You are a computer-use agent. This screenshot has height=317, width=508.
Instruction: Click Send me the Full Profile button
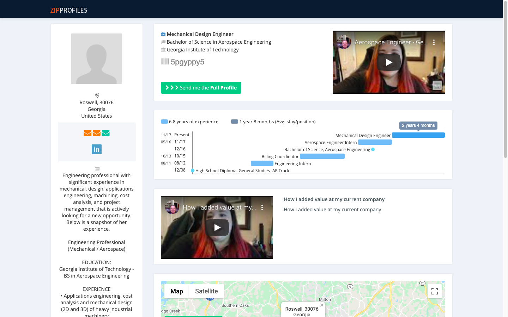(x=201, y=88)
